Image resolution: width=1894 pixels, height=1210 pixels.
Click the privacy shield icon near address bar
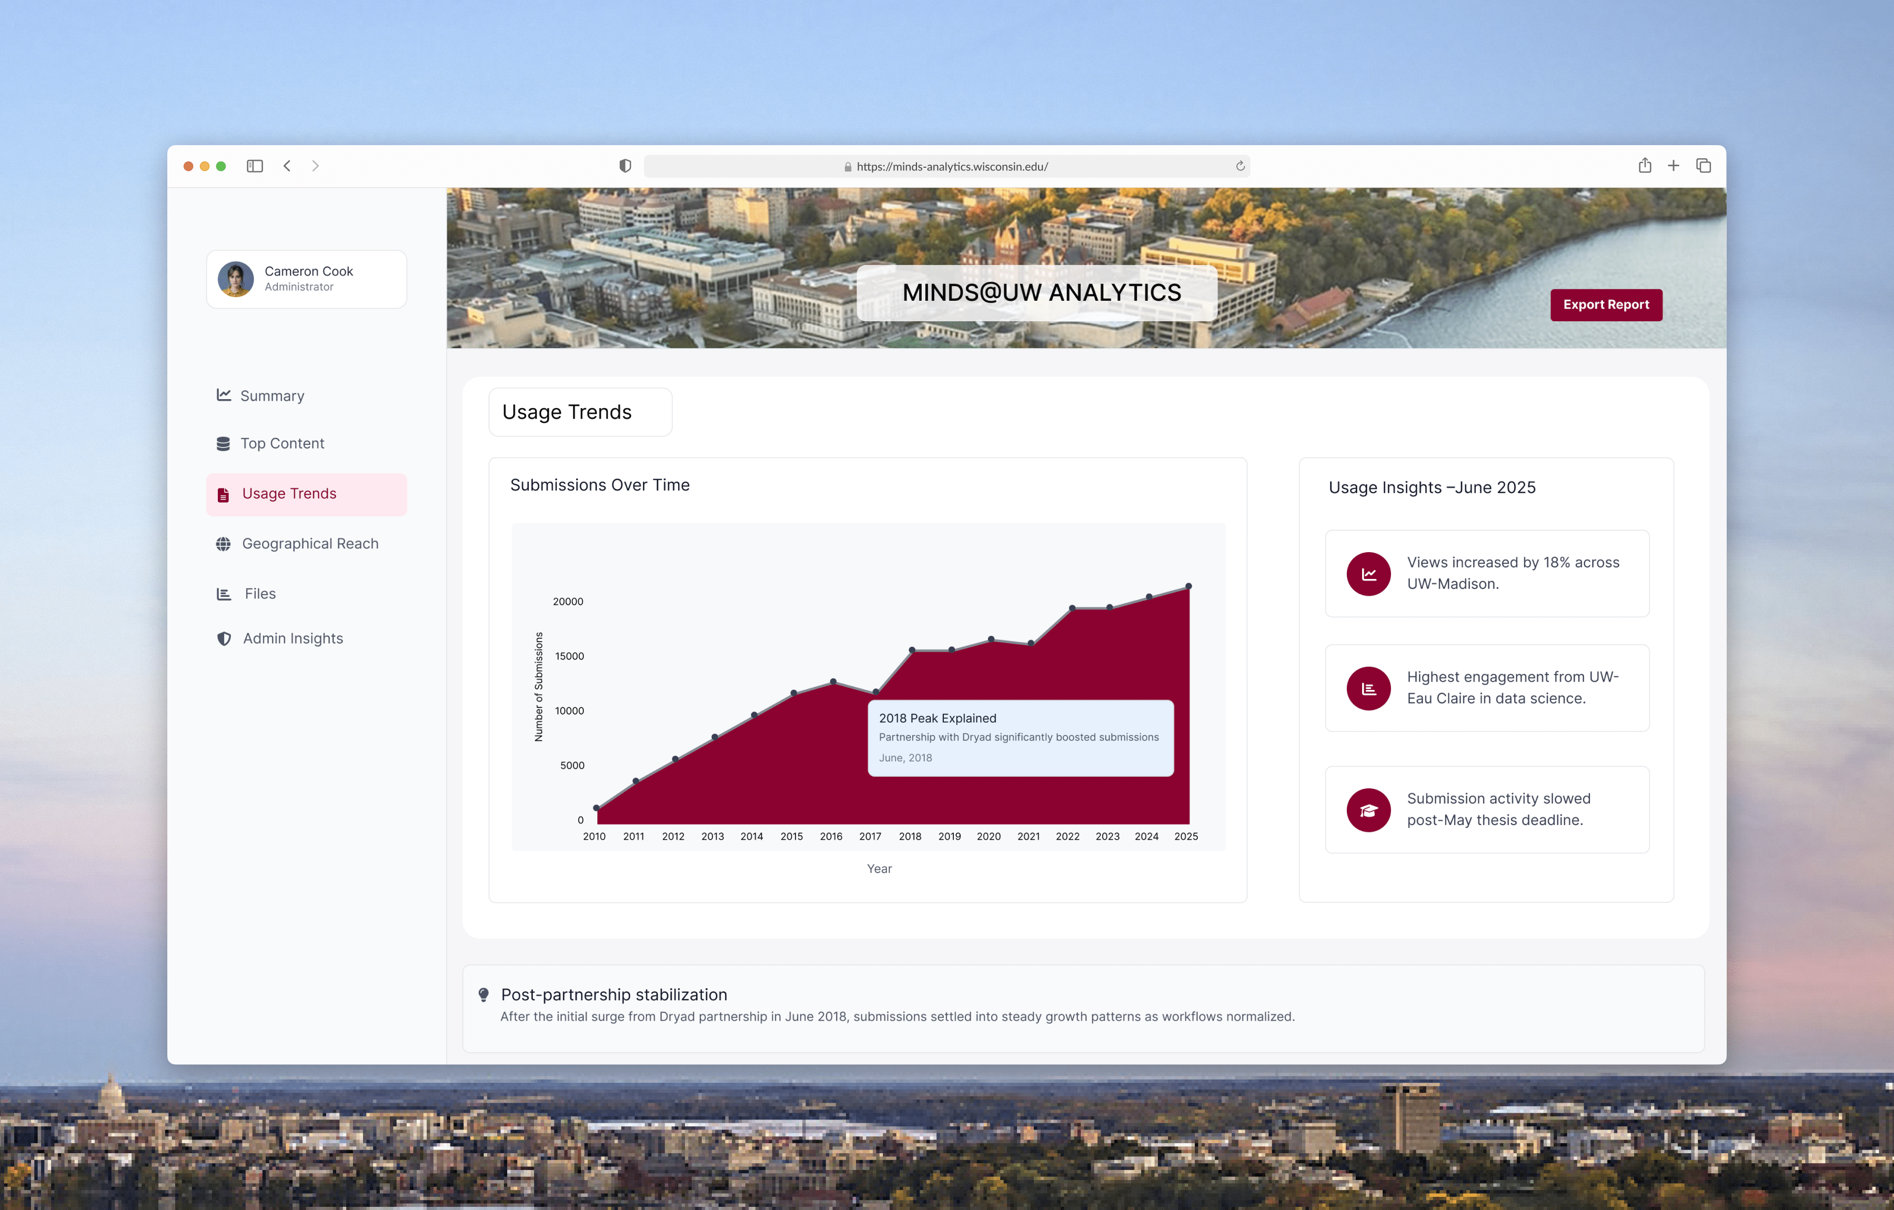pyautogui.click(x=624, y=166)
